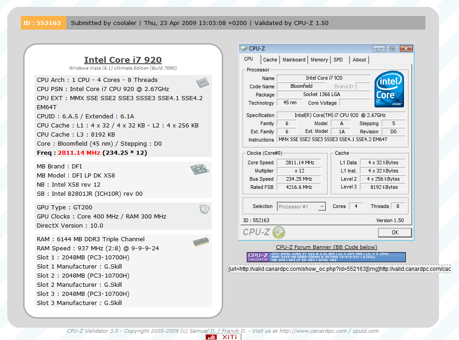The image size is (459, 340).
Task: Click the XiTi stats icon at page bottom
Action: point(223,337)
